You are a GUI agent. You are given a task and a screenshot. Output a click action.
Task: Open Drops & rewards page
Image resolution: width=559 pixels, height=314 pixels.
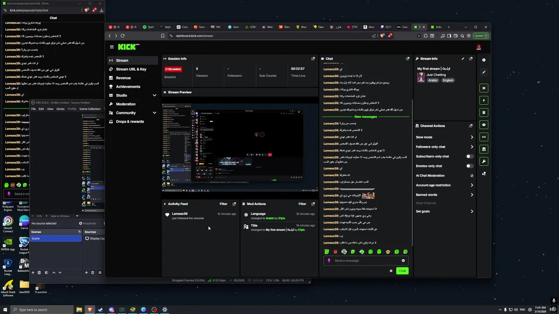click(x=133, y=121)
